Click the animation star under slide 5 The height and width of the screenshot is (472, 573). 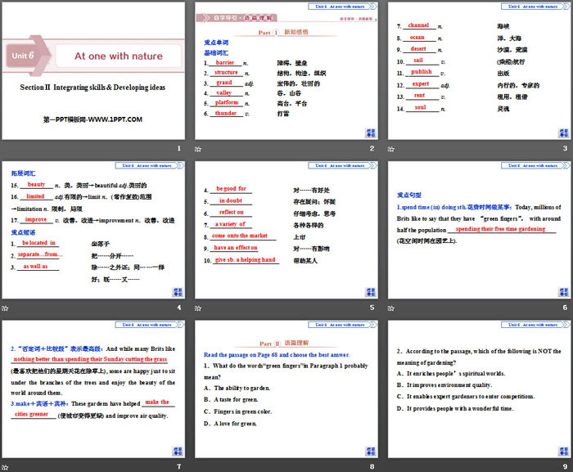point(199,308)
